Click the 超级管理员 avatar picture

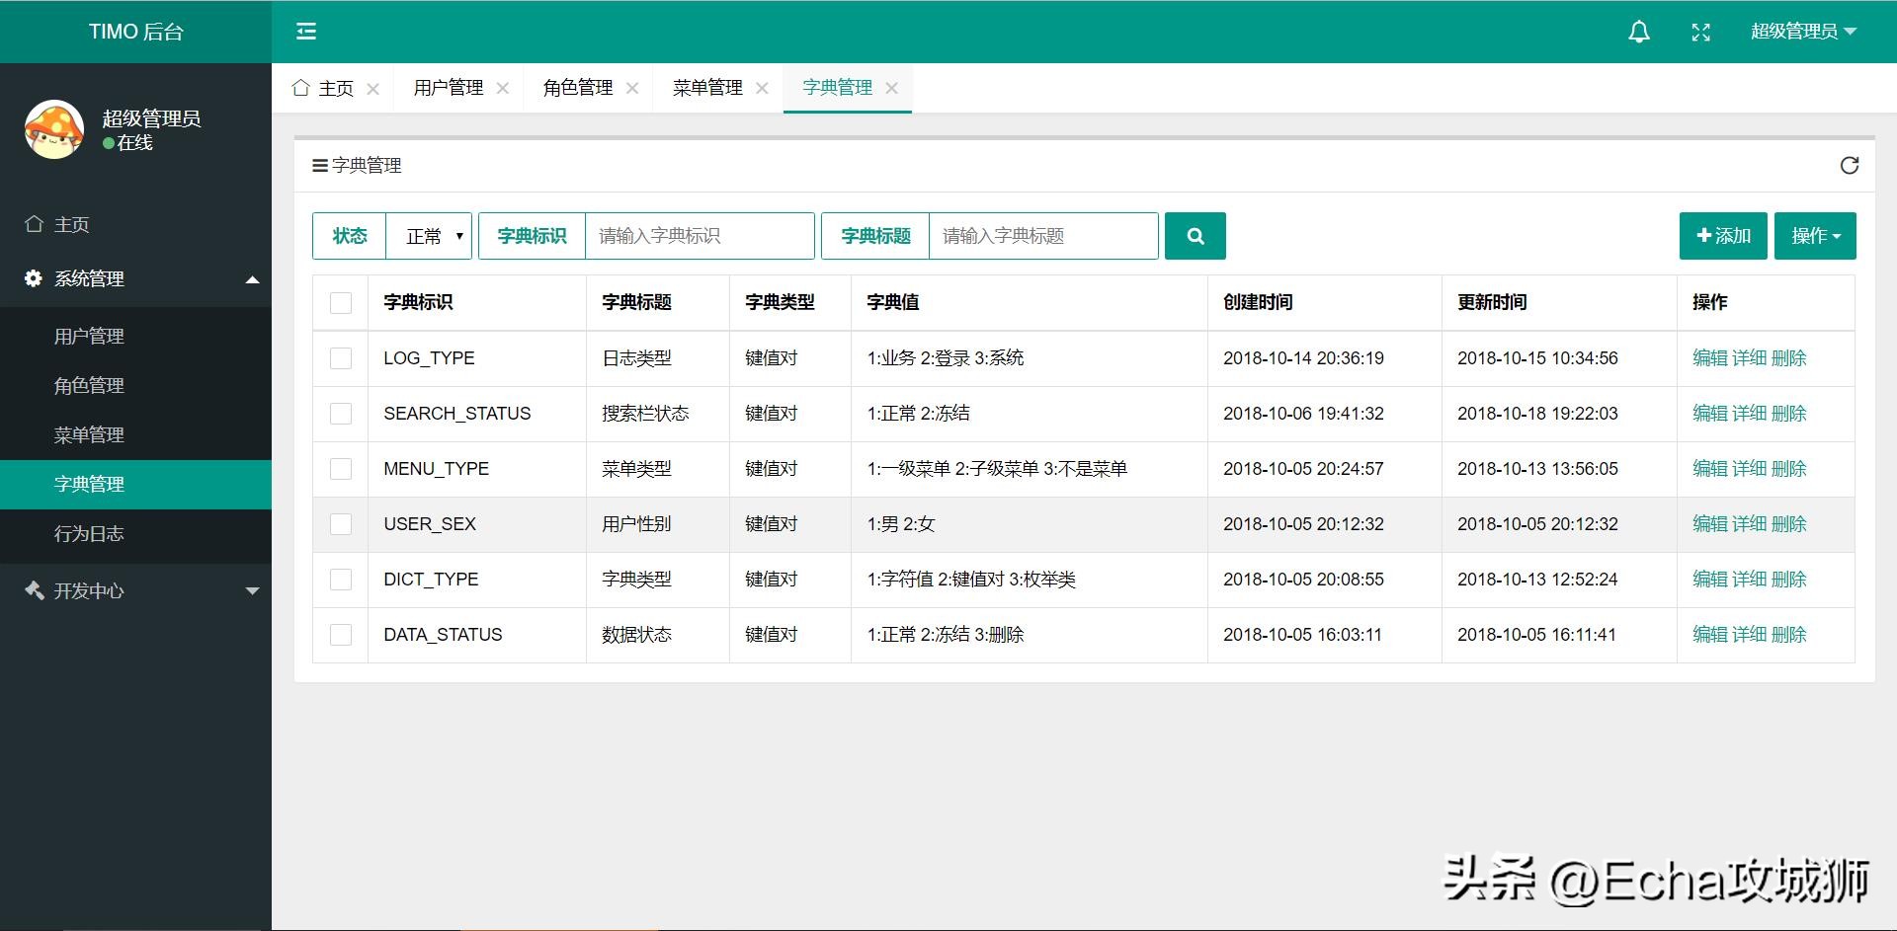click(54, 128)
